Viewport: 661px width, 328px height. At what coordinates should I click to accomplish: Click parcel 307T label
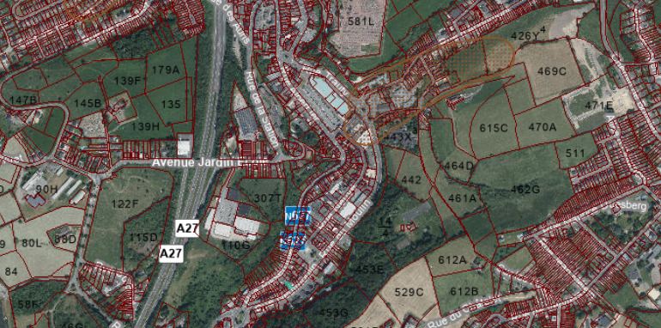268,197
